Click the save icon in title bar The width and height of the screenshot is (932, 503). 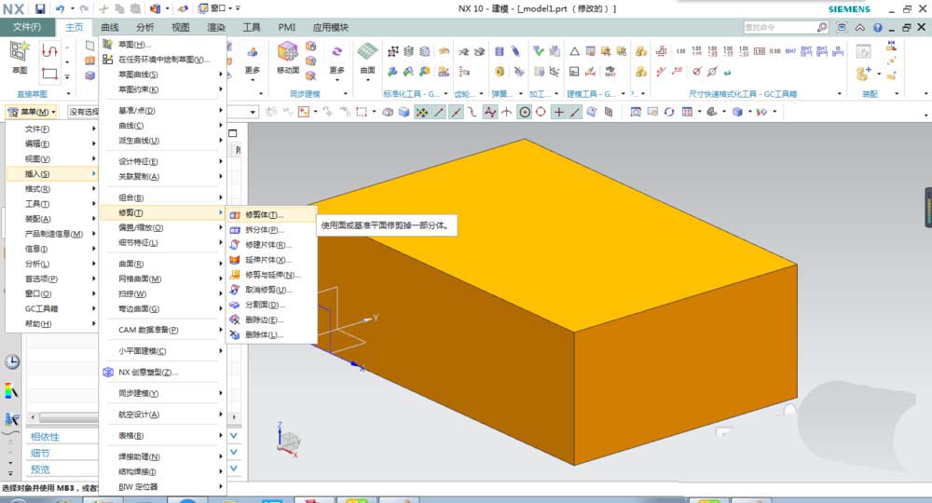(x=40, y=8)
